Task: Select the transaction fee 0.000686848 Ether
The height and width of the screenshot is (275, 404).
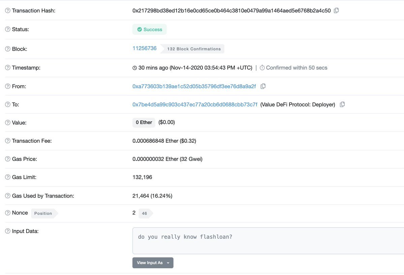Action: pyautogui.click(x=155, y=141)
